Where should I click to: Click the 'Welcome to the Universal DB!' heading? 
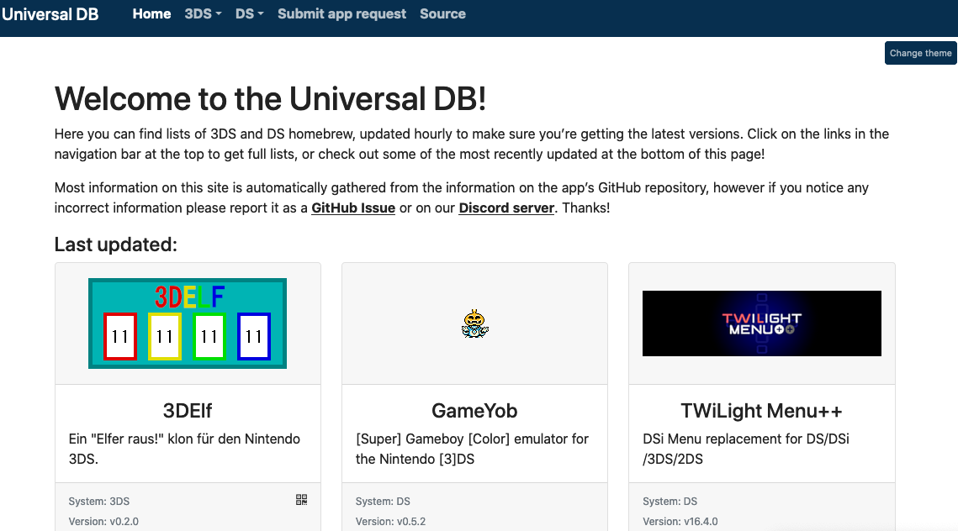271,99
